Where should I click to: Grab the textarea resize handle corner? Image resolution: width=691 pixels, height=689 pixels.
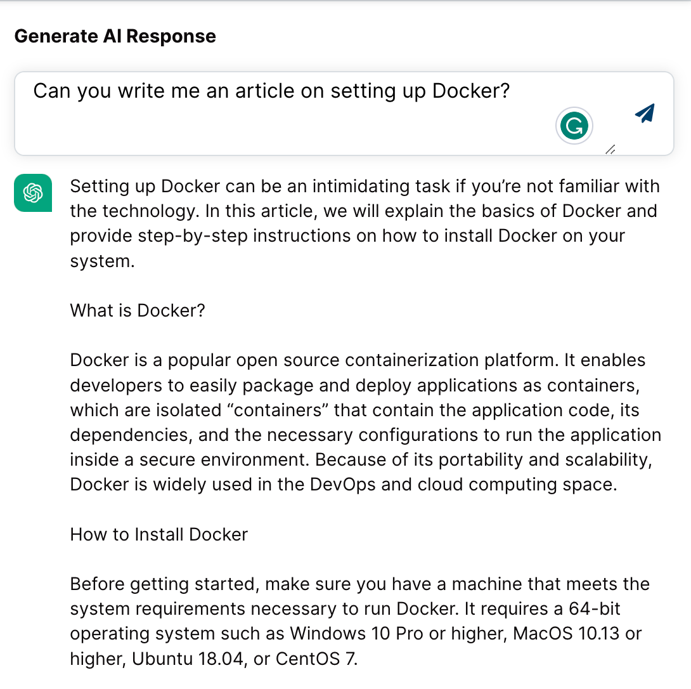(x=610, y=150)
